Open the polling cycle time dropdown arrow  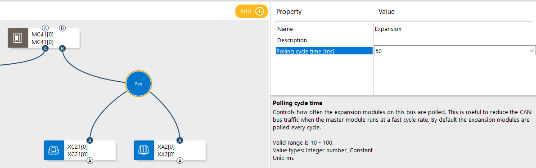pos(531,51)
